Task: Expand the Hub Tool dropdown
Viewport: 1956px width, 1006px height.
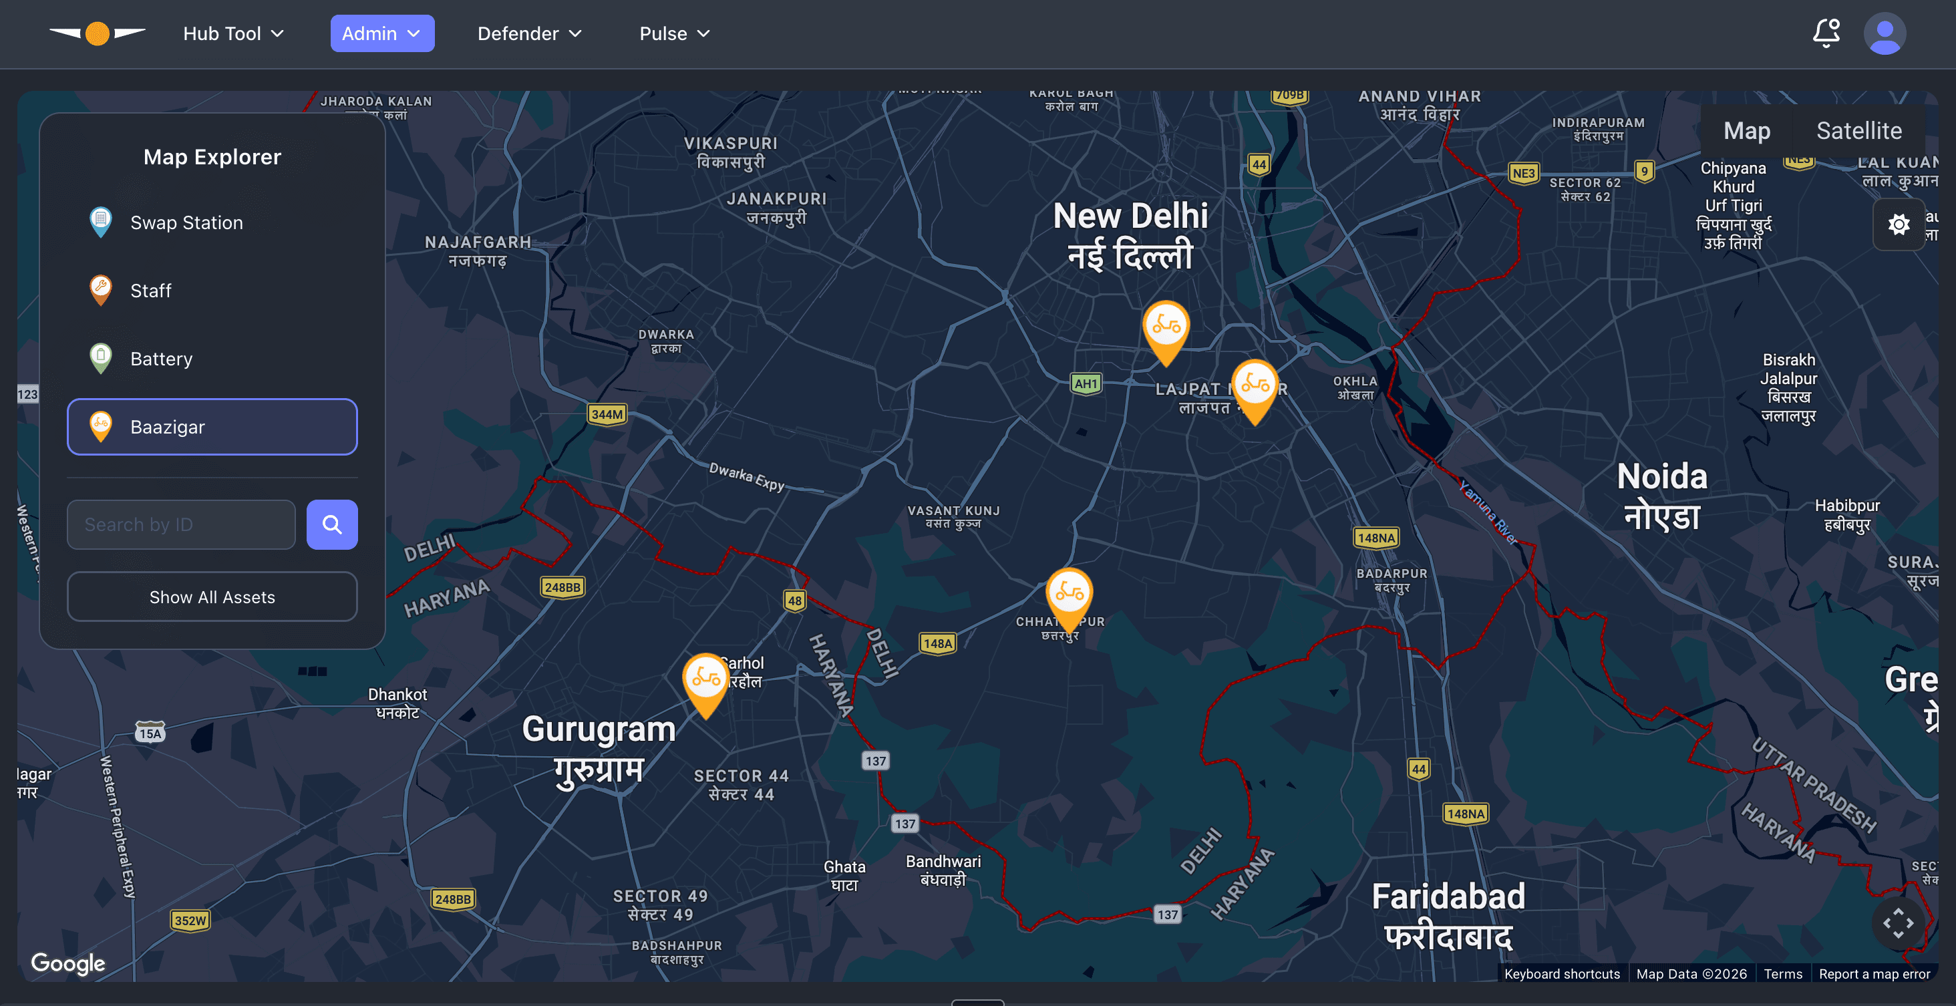Action: tap(233, 33)
